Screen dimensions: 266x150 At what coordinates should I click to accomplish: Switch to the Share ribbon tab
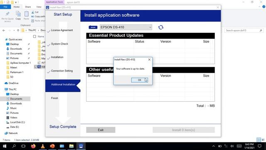(x=28, y=7)
